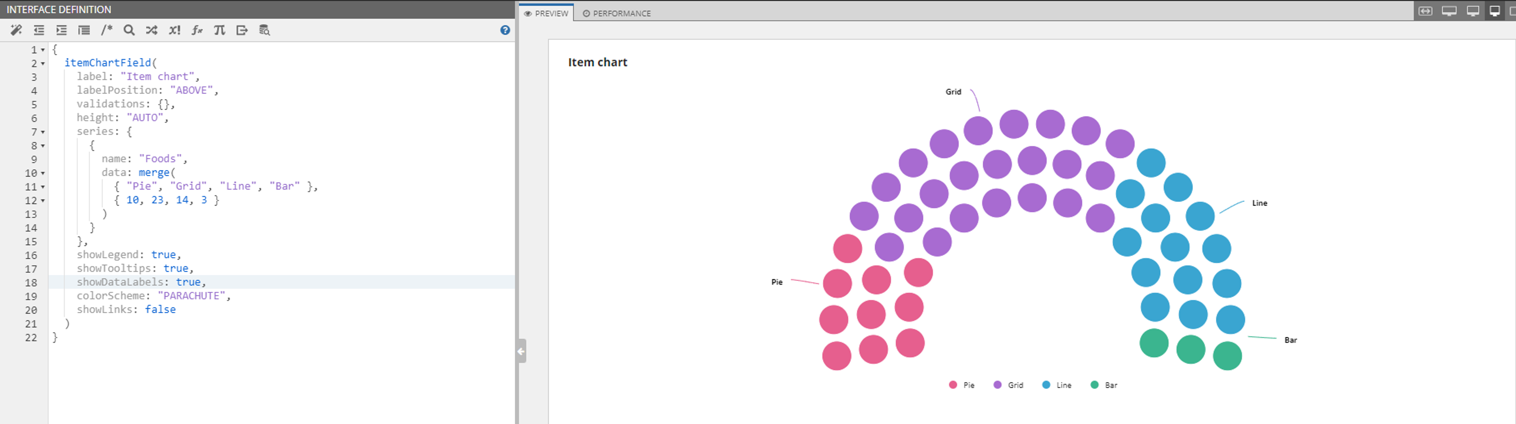1516x424 pixels.
Task: Click line number 18 in the gutter
Action: coord(31,283)
